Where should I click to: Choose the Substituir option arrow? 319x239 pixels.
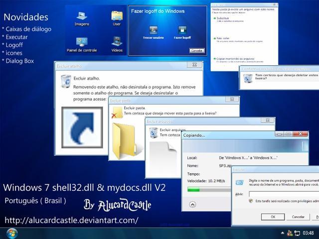coord(214,18)
